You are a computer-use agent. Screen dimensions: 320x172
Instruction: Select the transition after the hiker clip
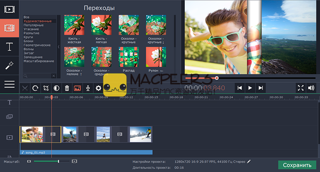[86, 134]
